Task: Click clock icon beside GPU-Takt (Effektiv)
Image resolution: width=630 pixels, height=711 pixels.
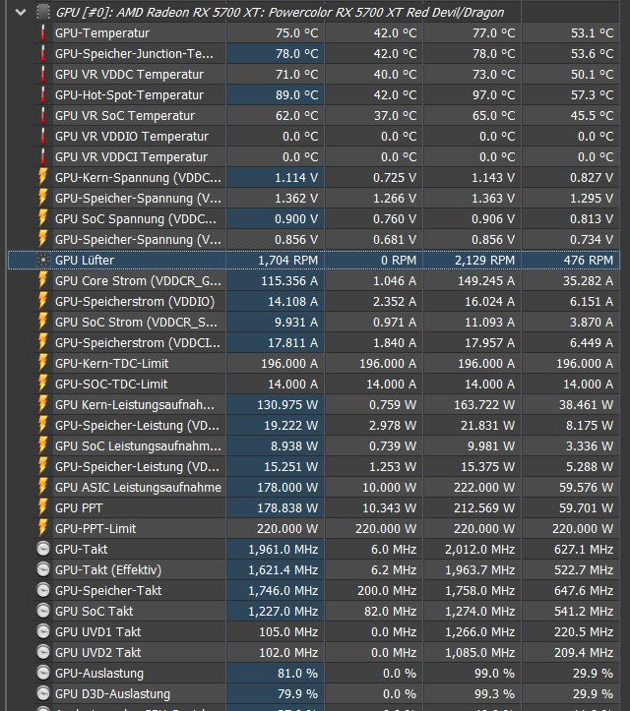Action: tap(43, 569)
